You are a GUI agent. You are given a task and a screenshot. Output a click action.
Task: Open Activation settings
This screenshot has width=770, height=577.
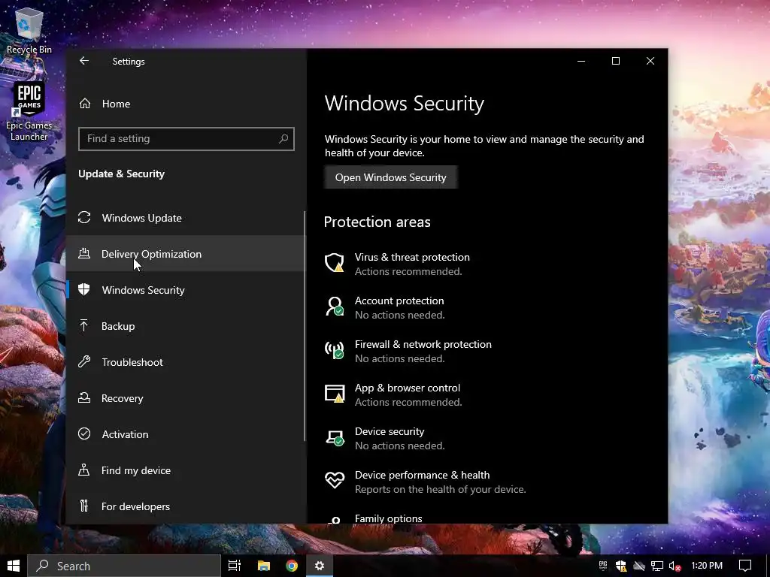186,434
